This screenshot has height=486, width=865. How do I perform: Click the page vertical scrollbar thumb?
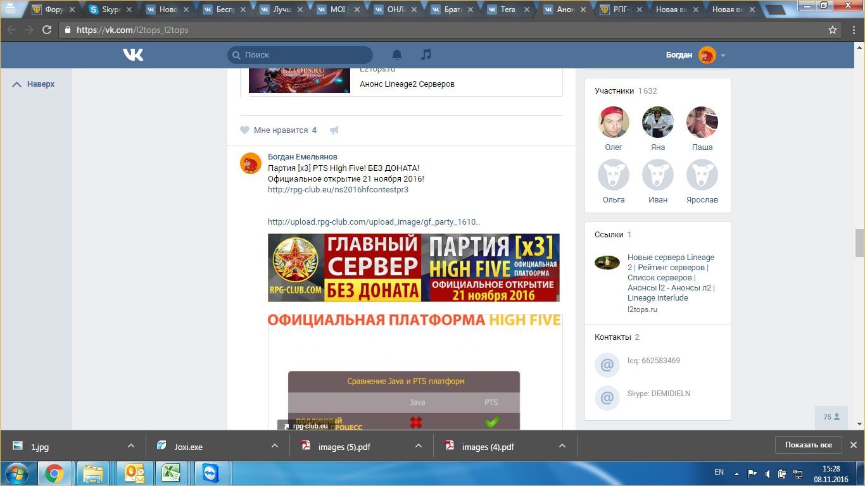tap(859, 242)
